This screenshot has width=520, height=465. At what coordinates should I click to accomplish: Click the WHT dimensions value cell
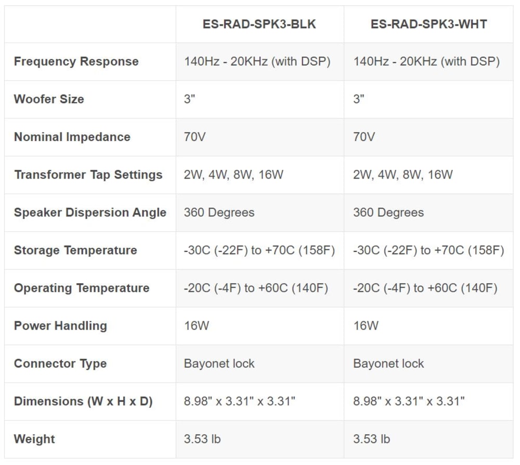(x=428, y=401)
